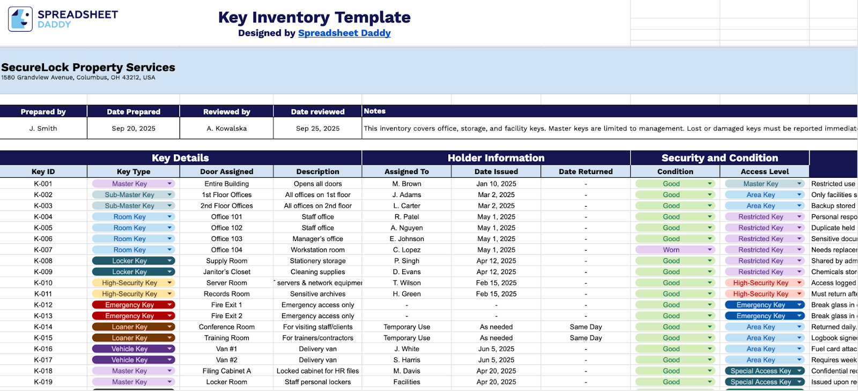The image size is (858, 391).
Task: Open the Area Key access dropdown for K-002
Action: 800,194
